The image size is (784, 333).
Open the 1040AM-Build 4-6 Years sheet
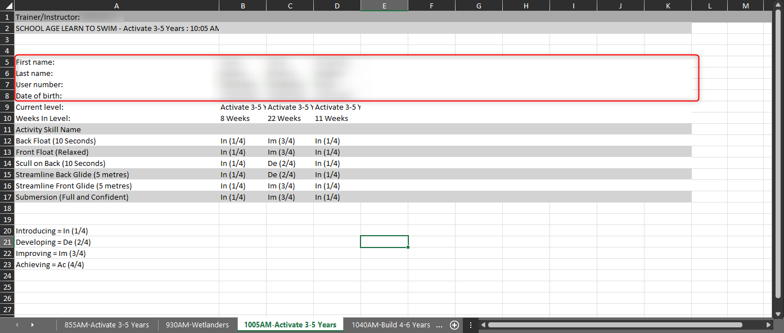point(390,325)
